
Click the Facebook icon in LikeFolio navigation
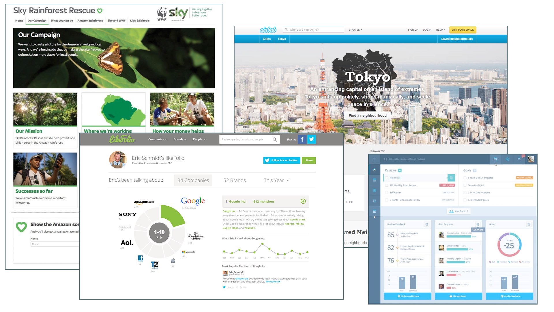(301, 139)
